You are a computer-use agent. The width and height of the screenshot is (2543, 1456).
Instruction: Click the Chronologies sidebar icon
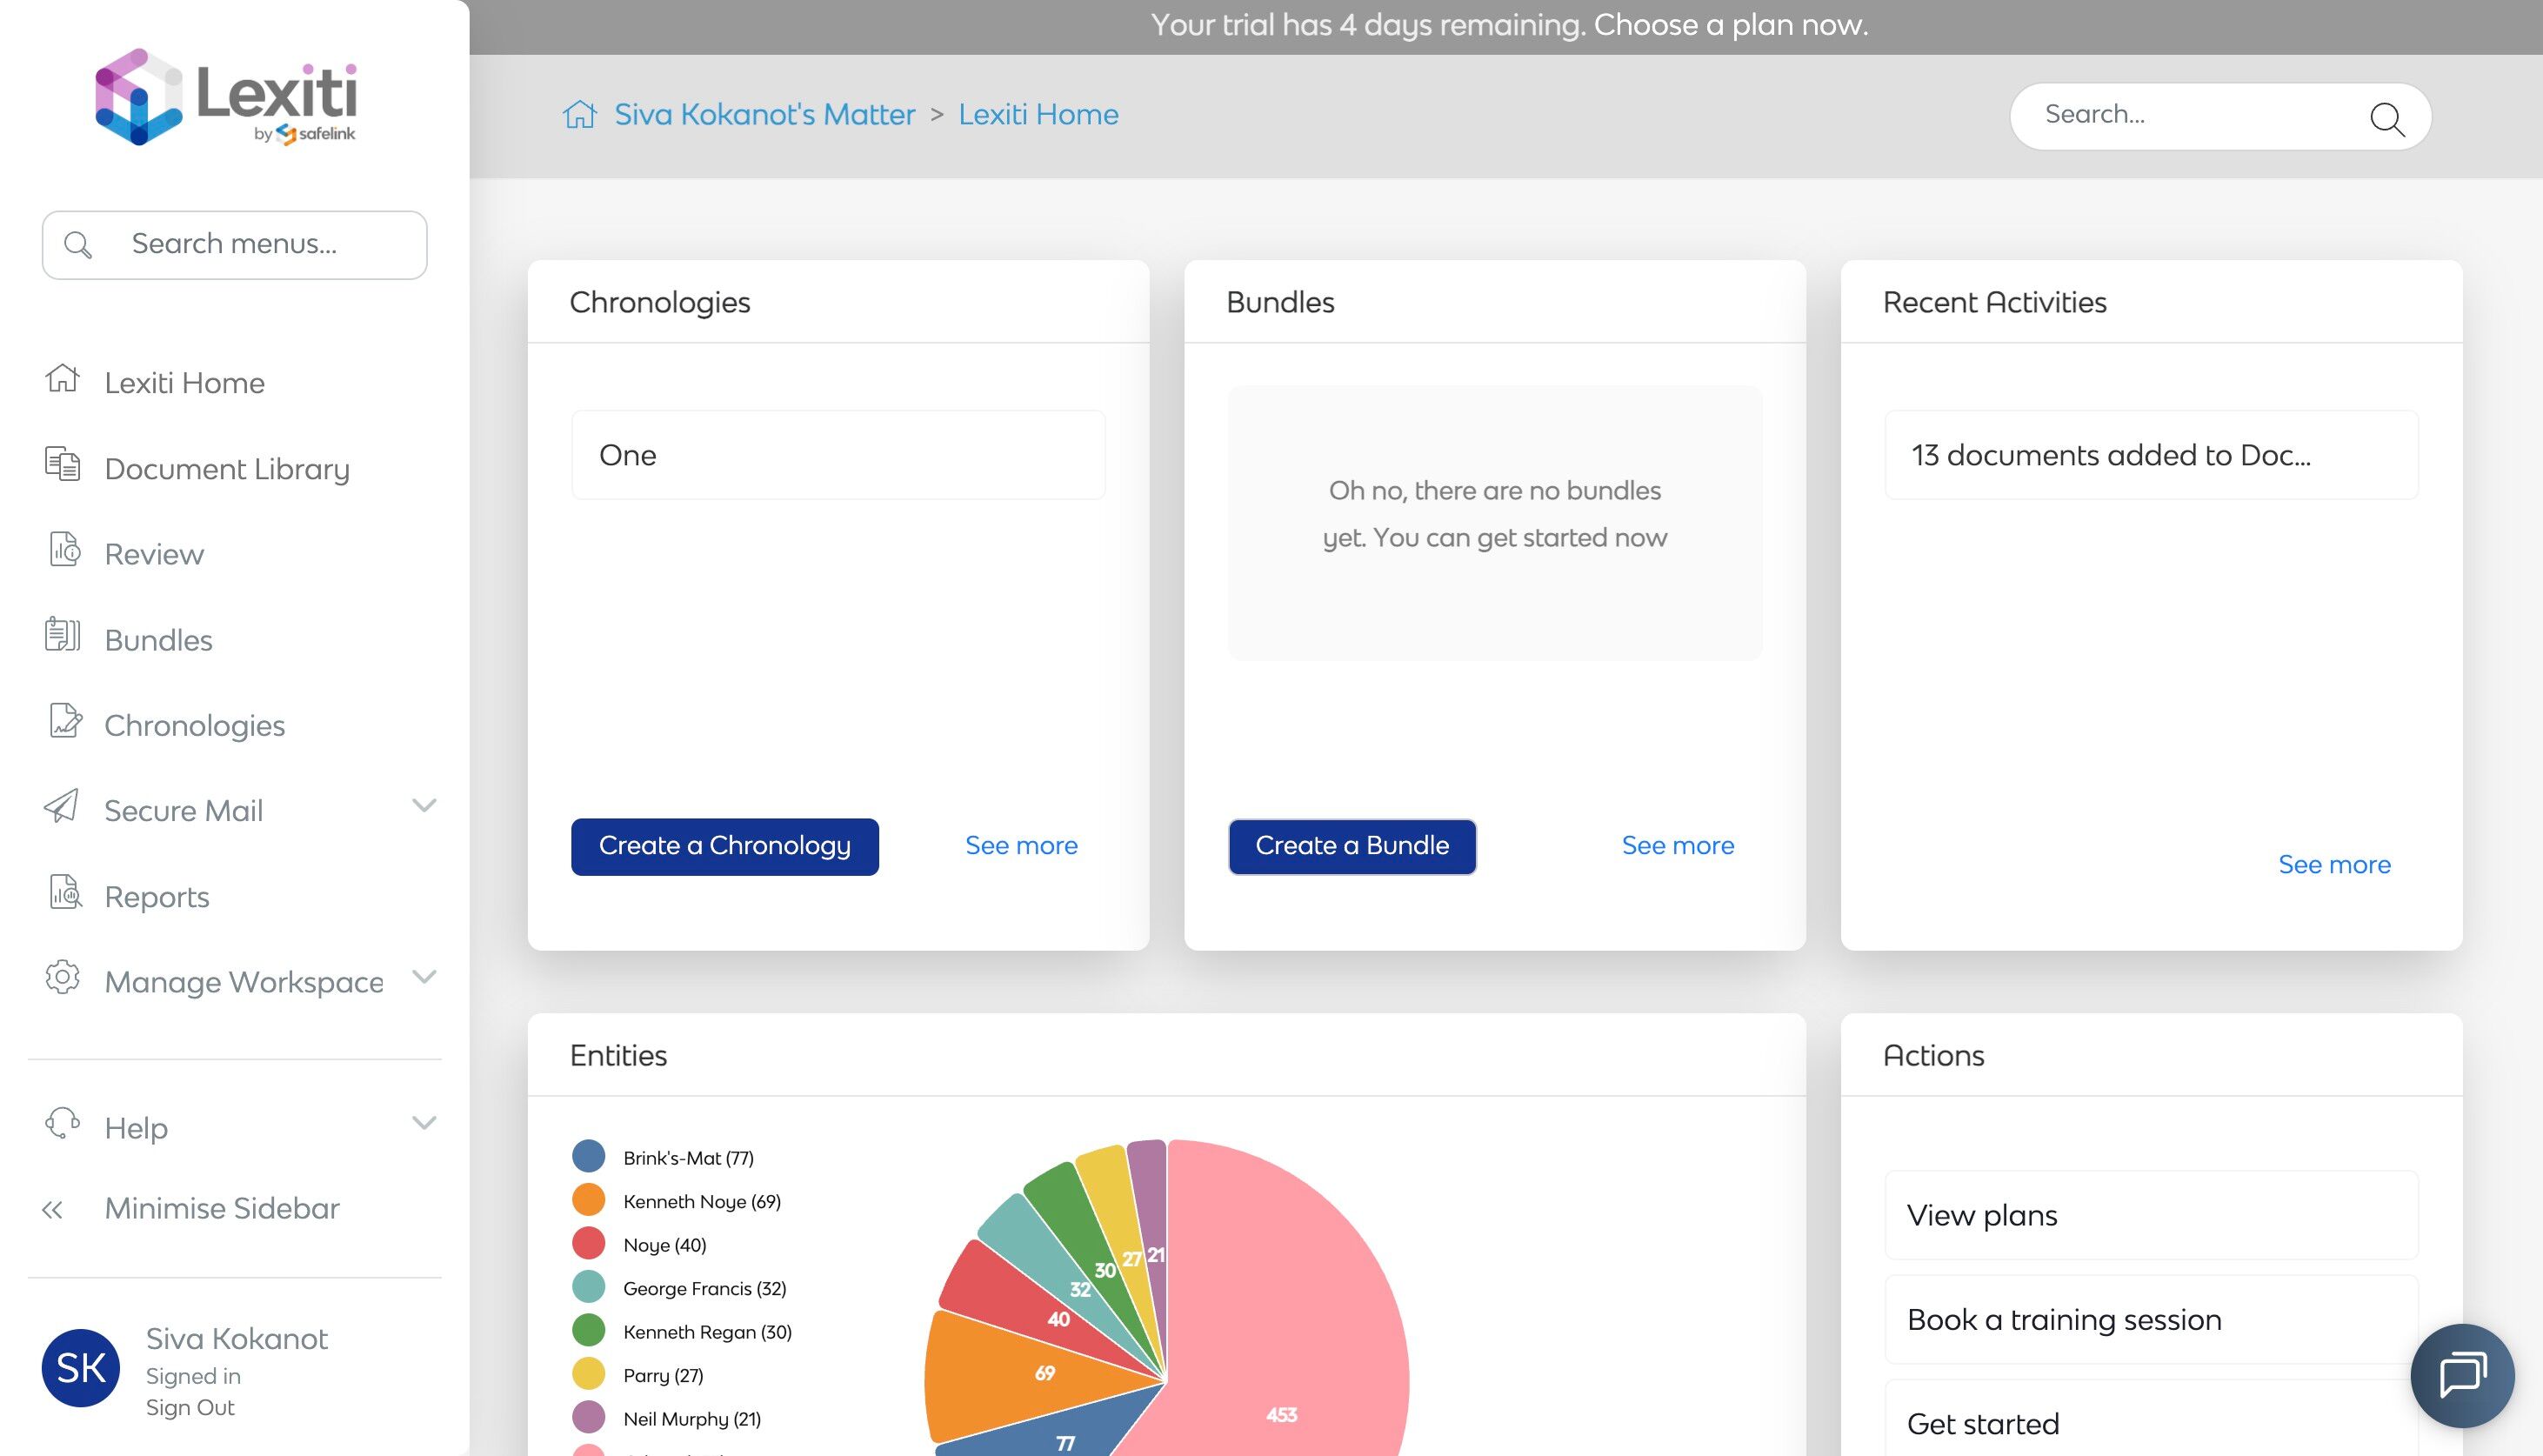point(65,721)
